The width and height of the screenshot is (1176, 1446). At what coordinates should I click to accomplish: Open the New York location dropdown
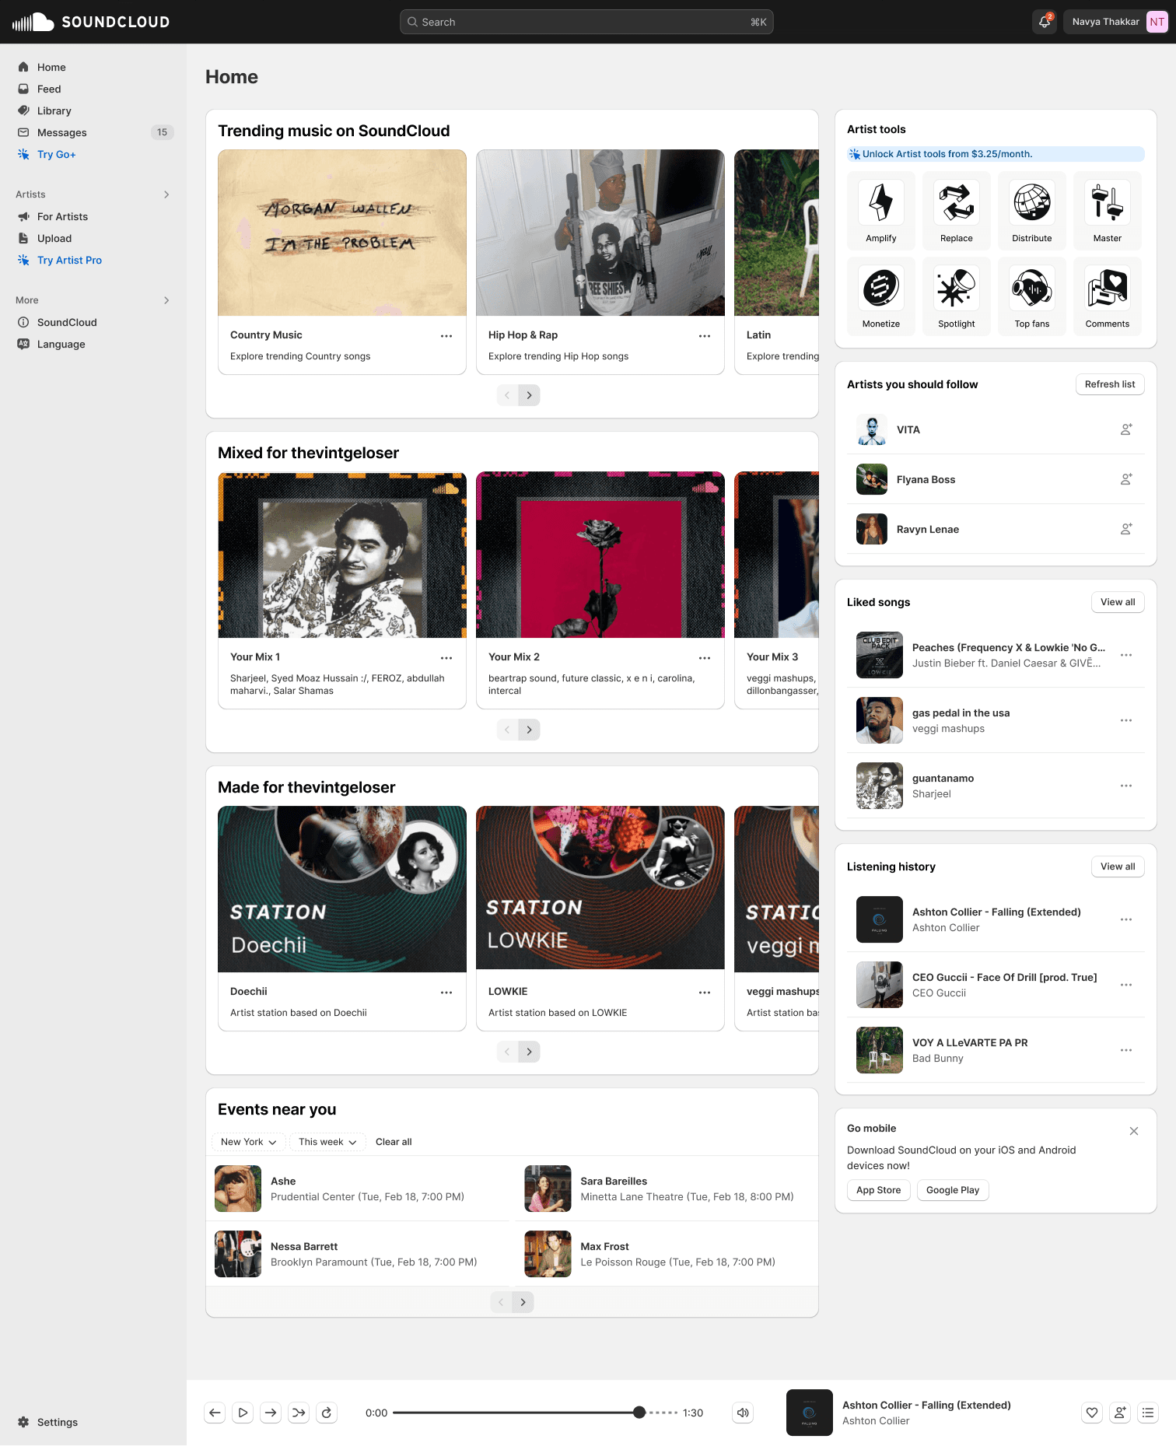[249, 1142]
